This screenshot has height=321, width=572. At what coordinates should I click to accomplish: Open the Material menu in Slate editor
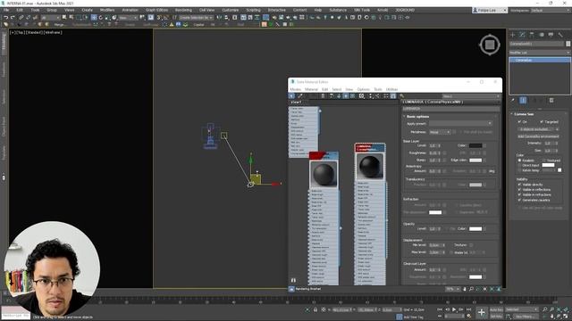pos(311,89)
